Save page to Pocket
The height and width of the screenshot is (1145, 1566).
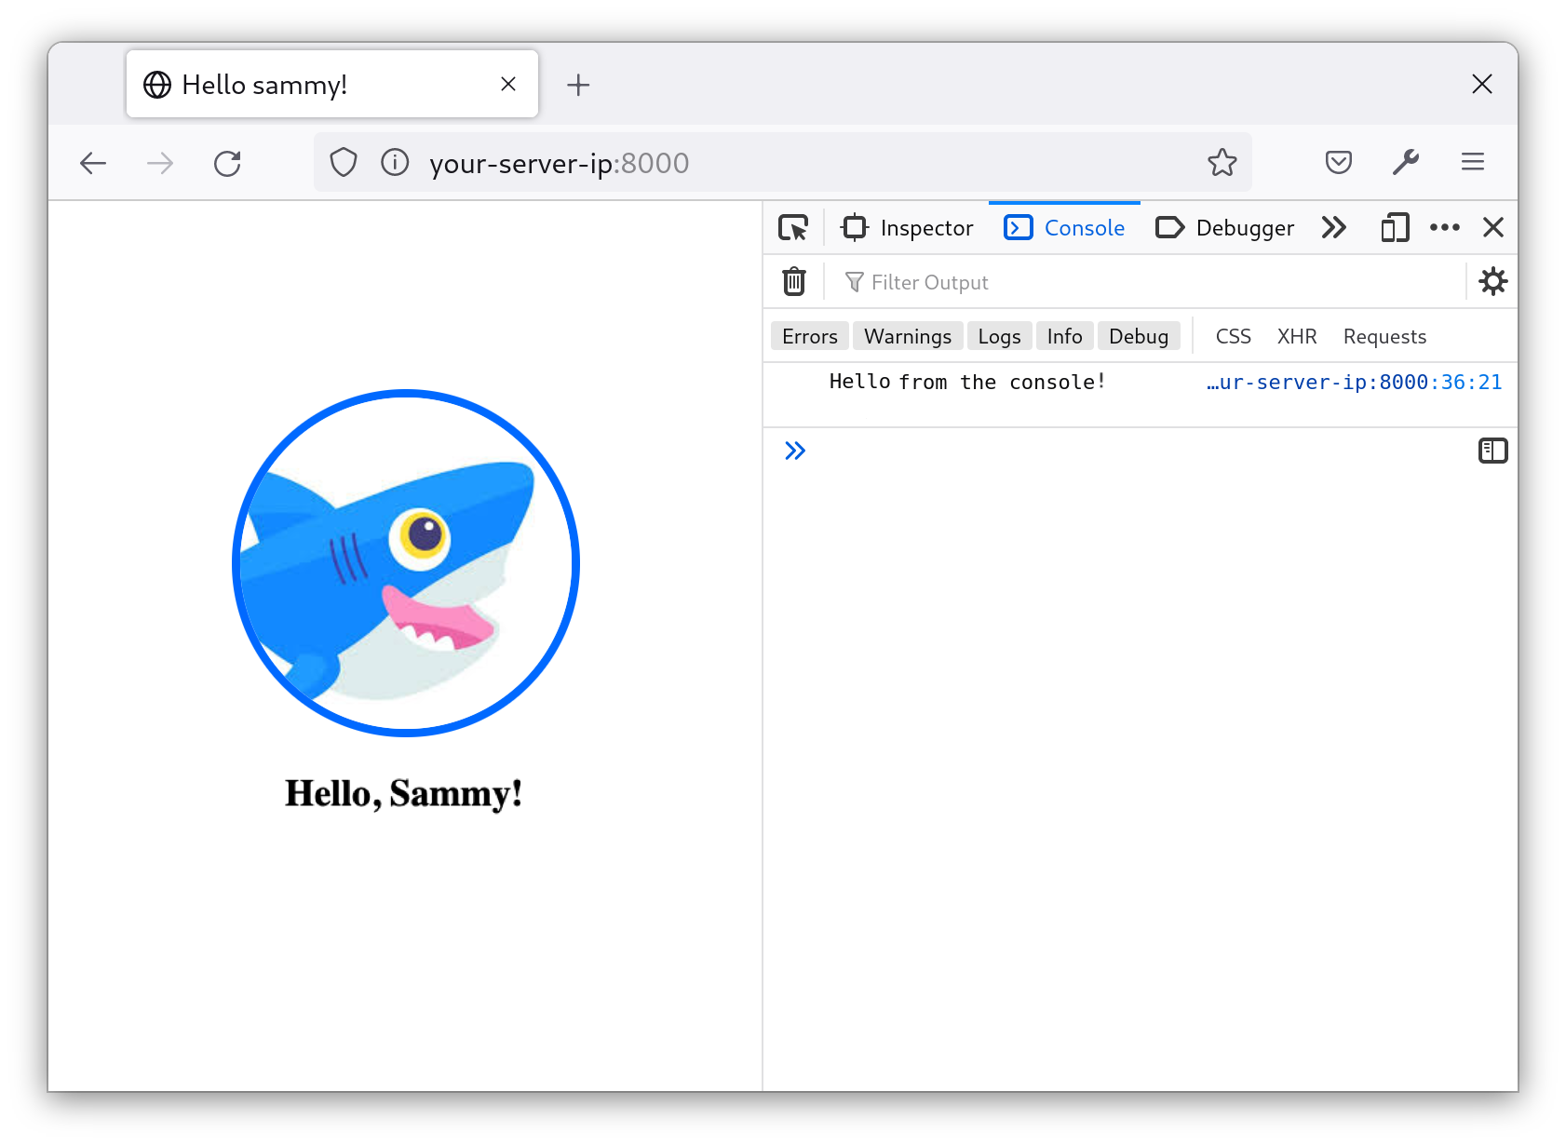[1339, 163]
